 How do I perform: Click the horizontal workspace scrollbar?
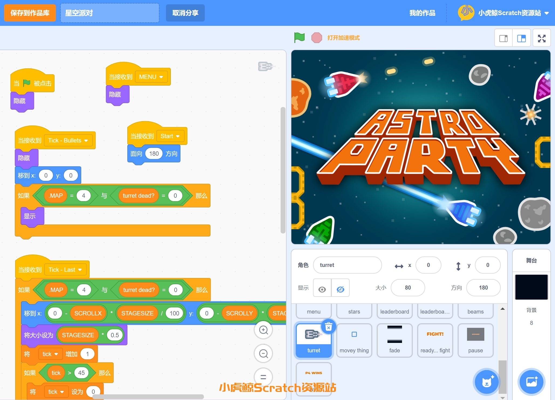[x=148, y=397]
